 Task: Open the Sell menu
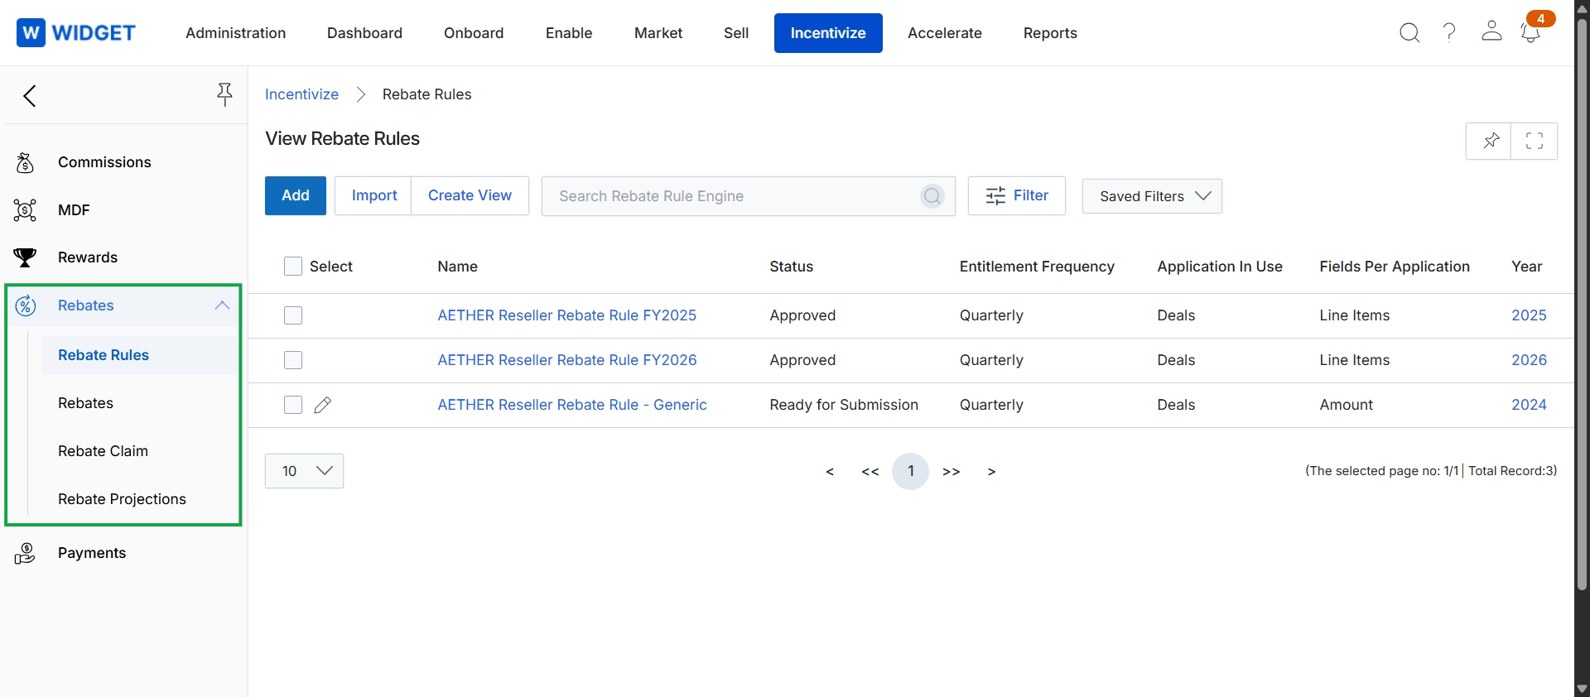click(x=736, y=33)
